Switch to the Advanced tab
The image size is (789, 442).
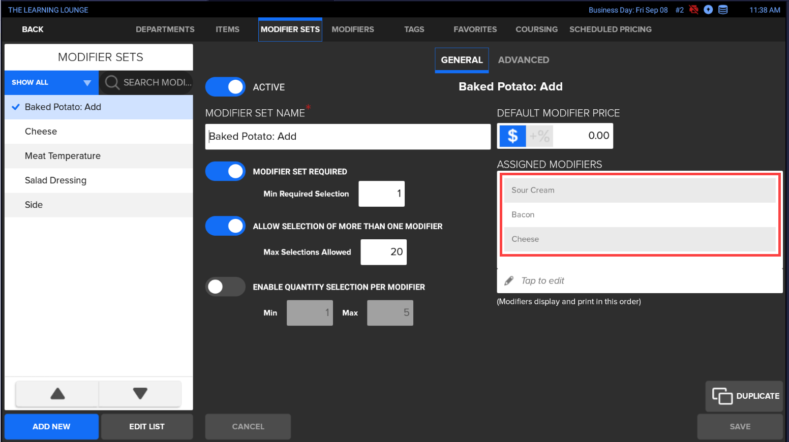[523, 60]
